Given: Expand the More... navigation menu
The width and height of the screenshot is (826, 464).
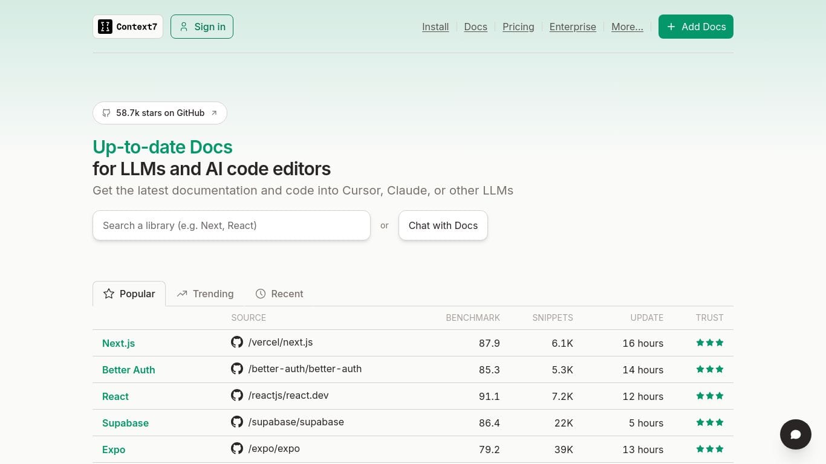Looking at the screenshot, I should click(627, 27).
